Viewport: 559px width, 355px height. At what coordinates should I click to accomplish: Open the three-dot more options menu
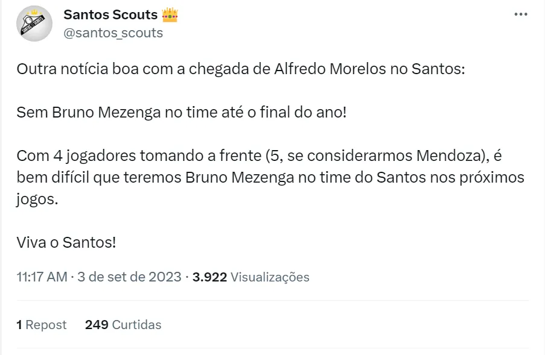click(520, 14)
